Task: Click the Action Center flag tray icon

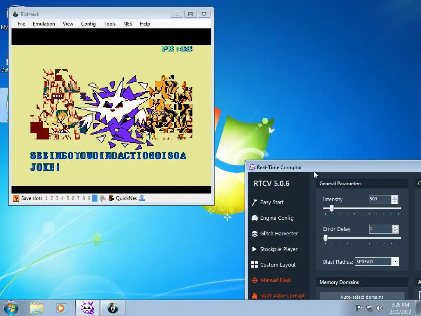Action: pyautogui.click(x=359, y=308)
